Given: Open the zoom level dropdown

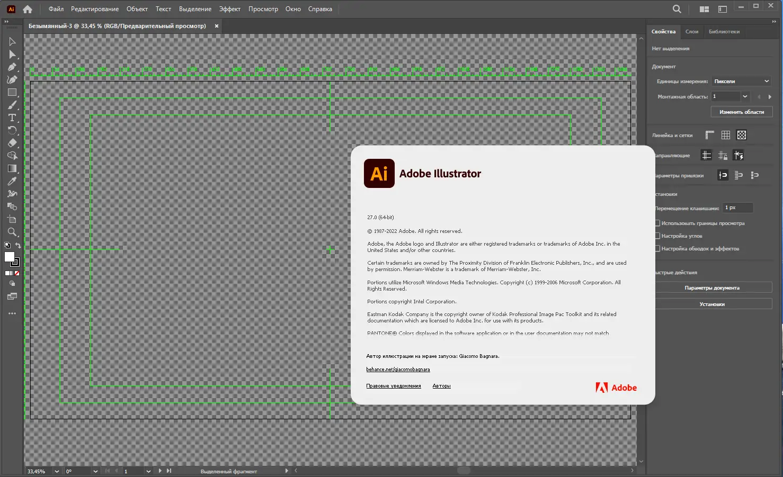Looking at the screenshot, I should click(x=57, y=471).
